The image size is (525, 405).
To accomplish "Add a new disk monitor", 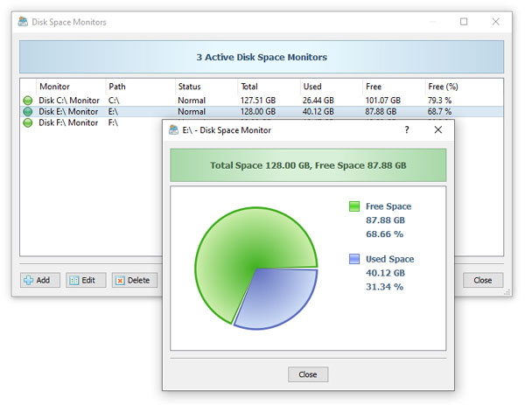I will tap(40, 280).
